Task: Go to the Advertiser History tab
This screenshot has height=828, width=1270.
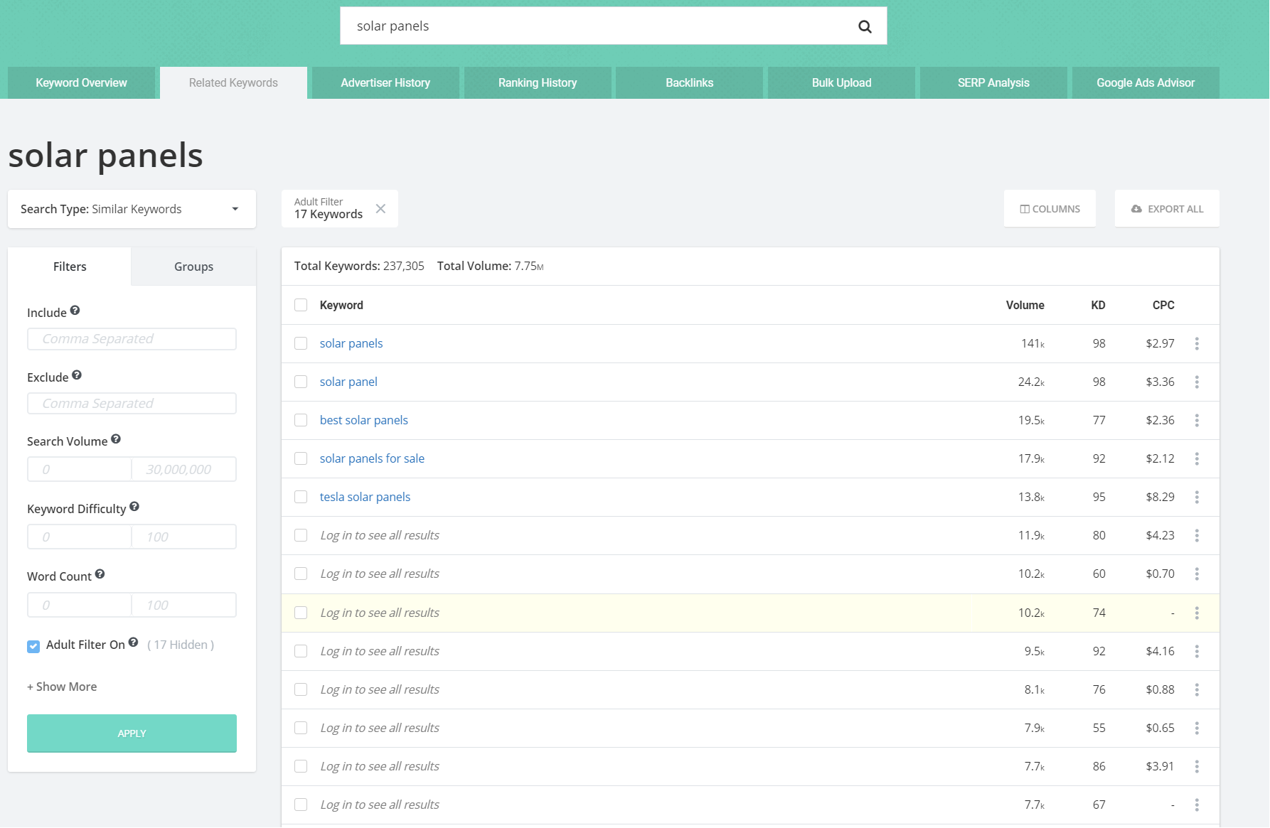Action: coord(385,82)
